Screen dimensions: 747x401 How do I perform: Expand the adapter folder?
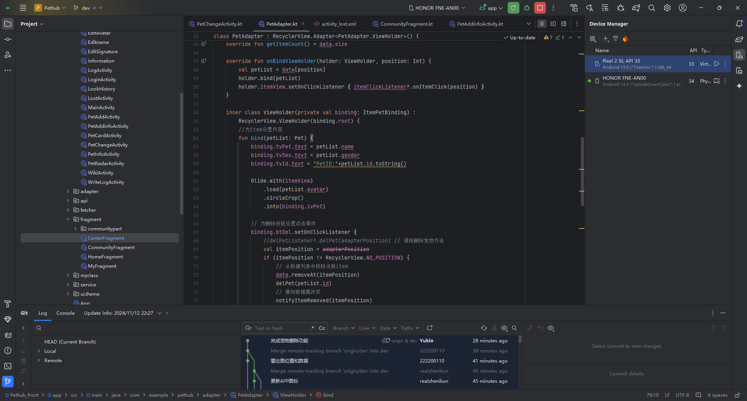coord(68,192)
